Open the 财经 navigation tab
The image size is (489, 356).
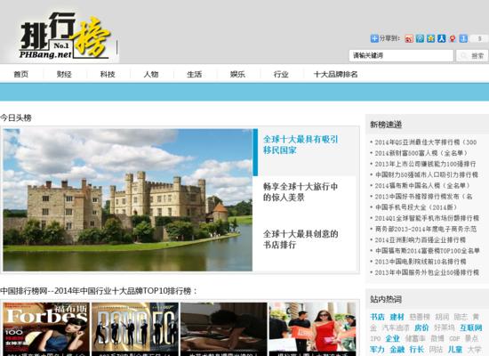[x=64, y=75]
